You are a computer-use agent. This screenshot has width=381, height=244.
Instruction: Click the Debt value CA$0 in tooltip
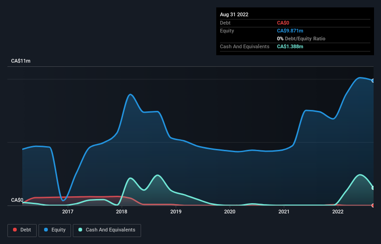[x=283, y=23]
